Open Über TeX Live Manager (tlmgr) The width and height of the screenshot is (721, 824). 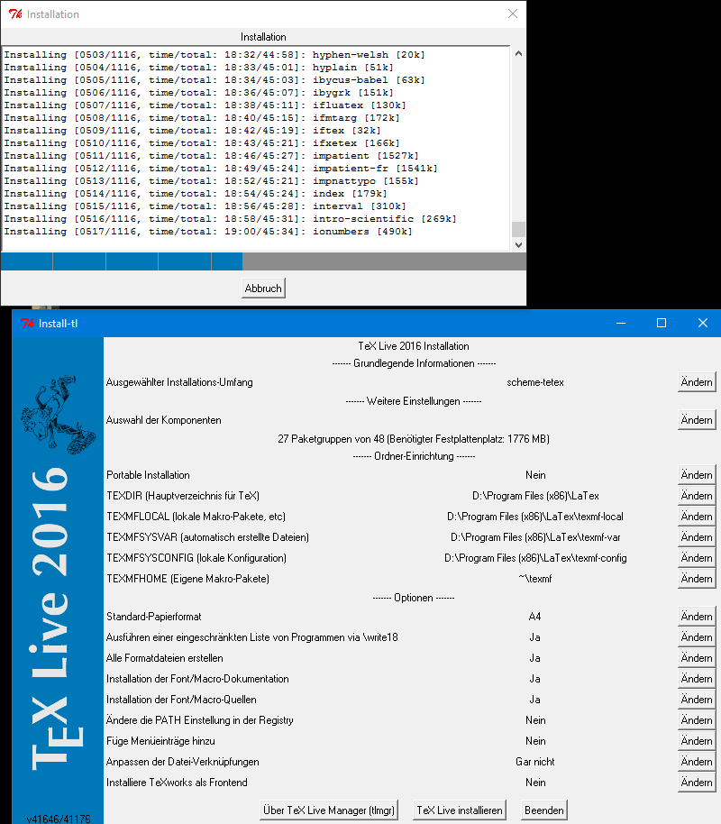click(329, 810)
